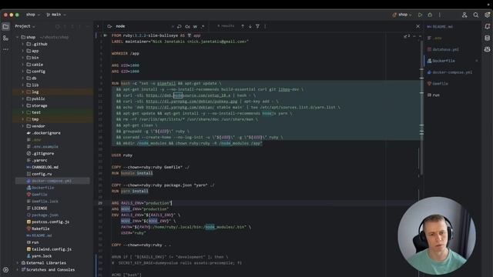
Task: Close the Dockerfile editor tab
Action: (477, 61)
